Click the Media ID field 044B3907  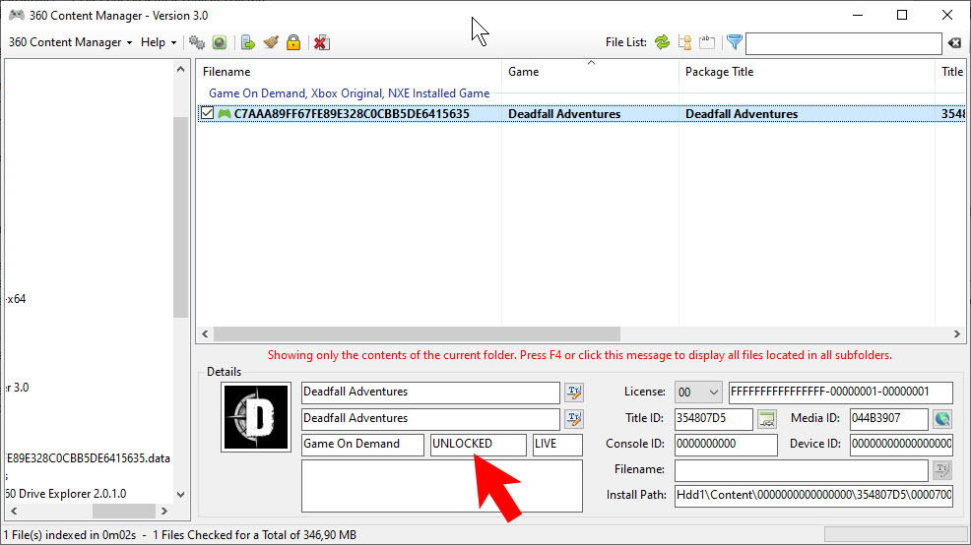[888, 419]
